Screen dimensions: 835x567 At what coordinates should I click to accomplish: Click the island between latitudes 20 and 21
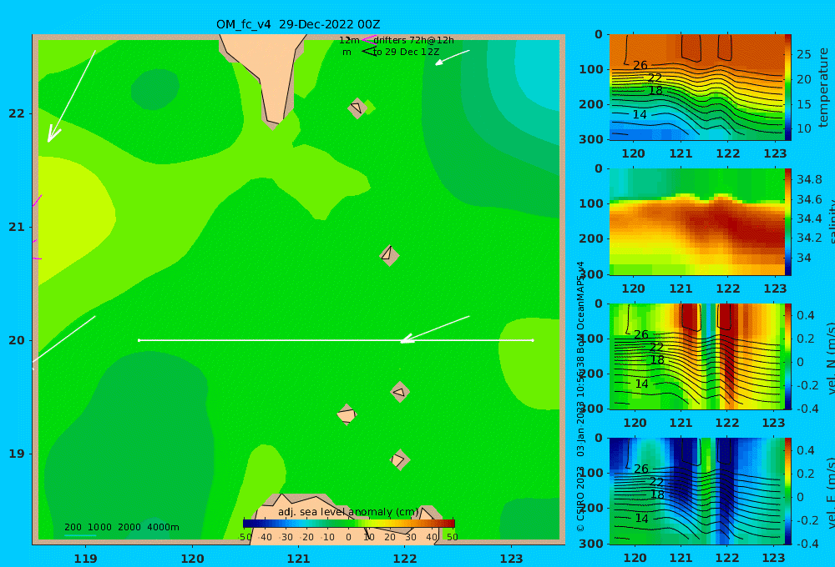click(389, 255)
